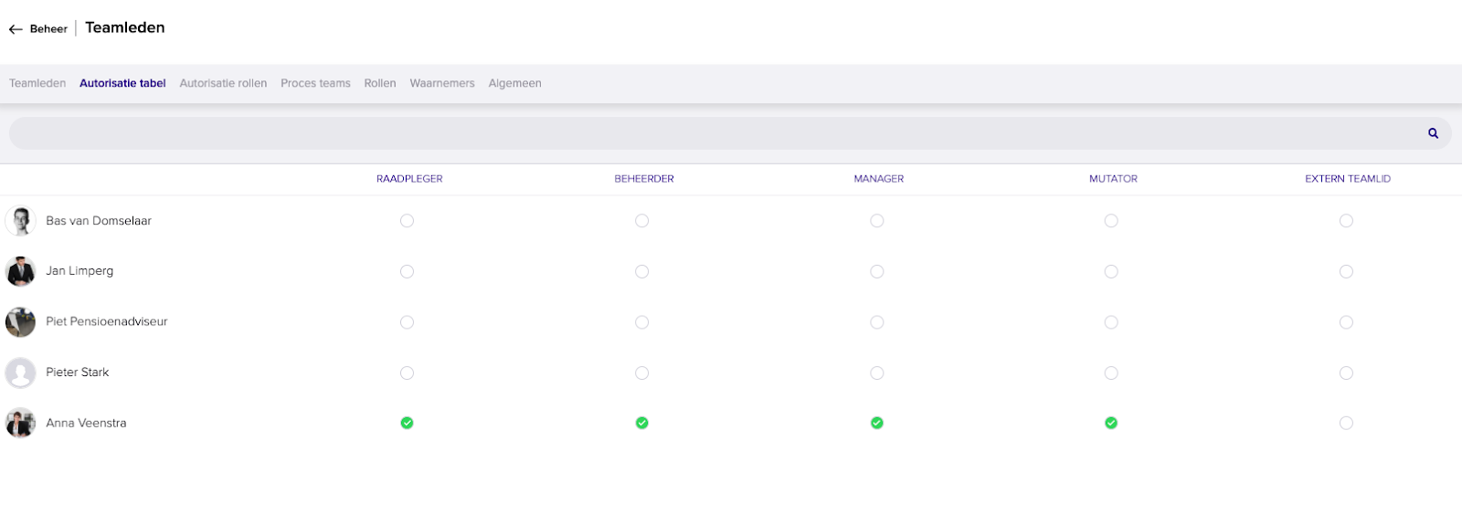
Task: Enable Raadpleger for Jan Limperg
Action: [407, 271]
